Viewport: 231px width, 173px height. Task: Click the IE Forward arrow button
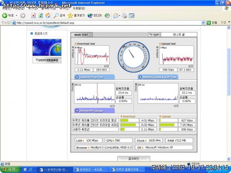tap(23, 16)
